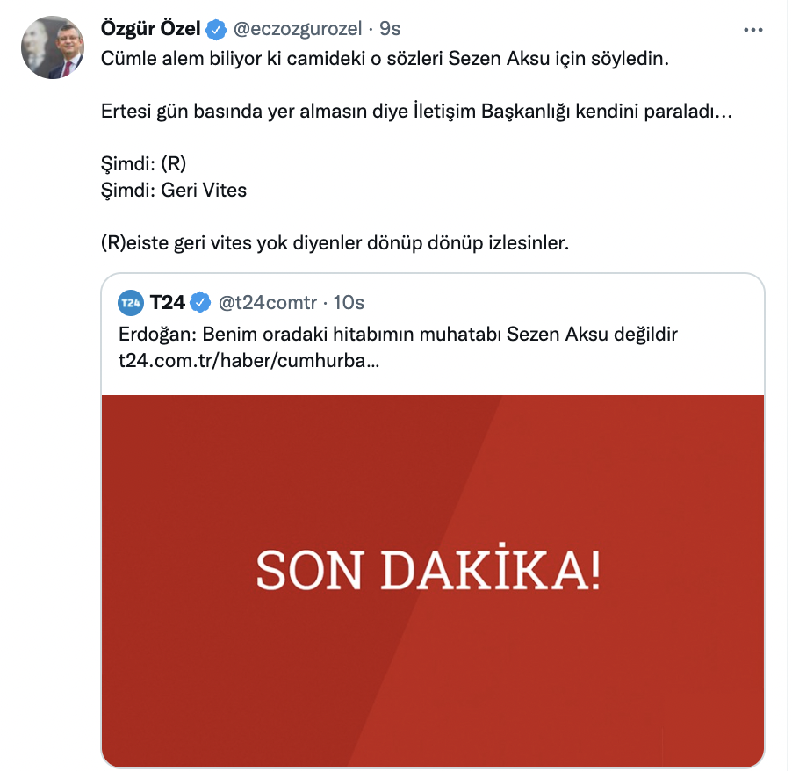The width and height of the screenshot is (792, 771).
Task: Click the verified badge next to T24
Action: point(201,303)
